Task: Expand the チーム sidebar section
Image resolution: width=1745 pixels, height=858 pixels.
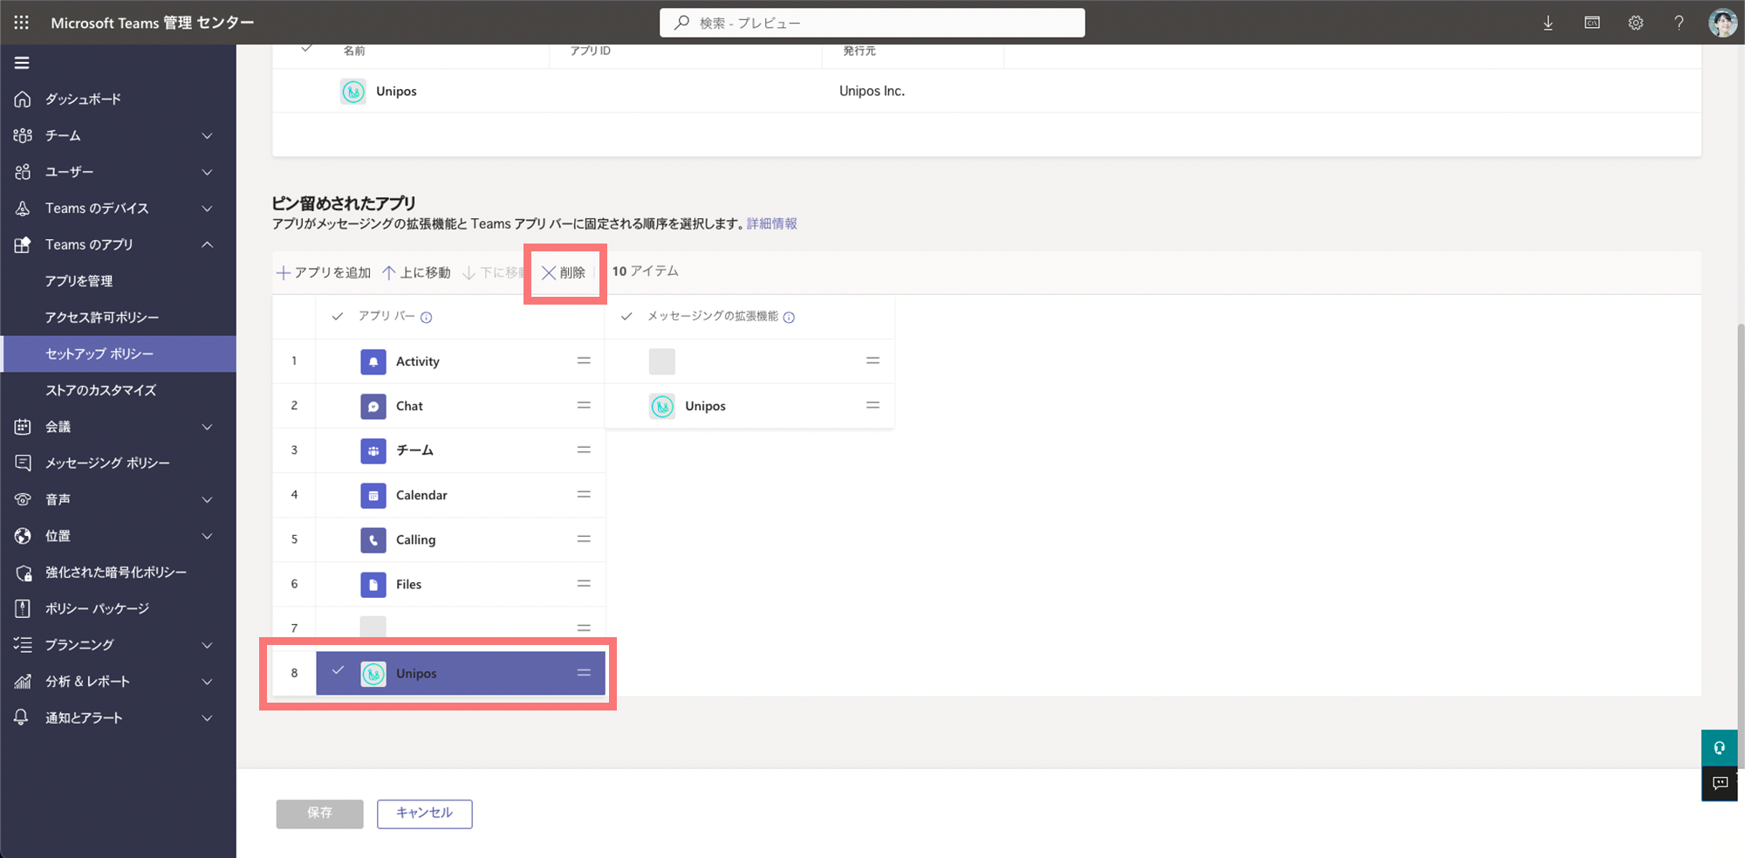Action: pyautogui.click(x=207, y=136)
